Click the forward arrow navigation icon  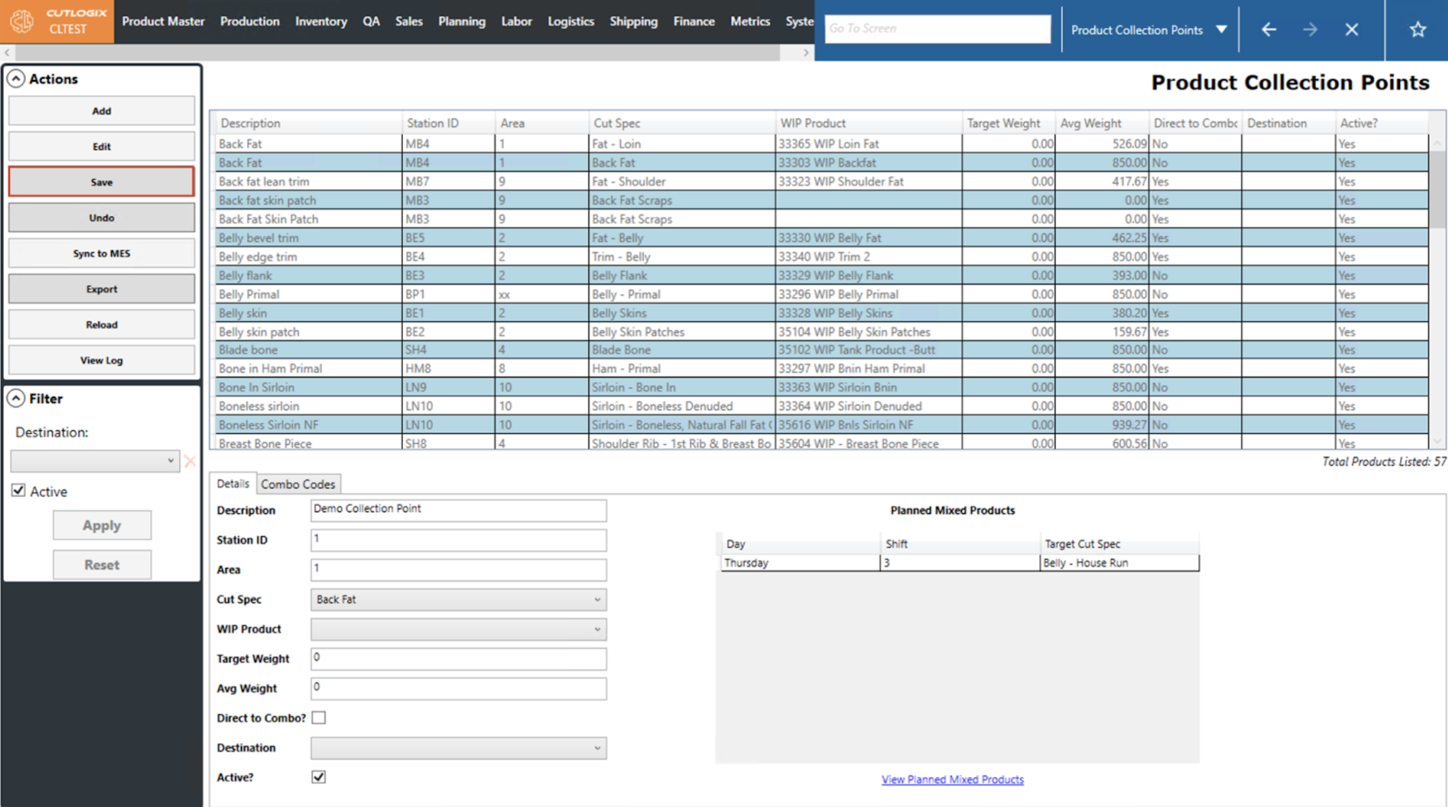[1309, 29]
